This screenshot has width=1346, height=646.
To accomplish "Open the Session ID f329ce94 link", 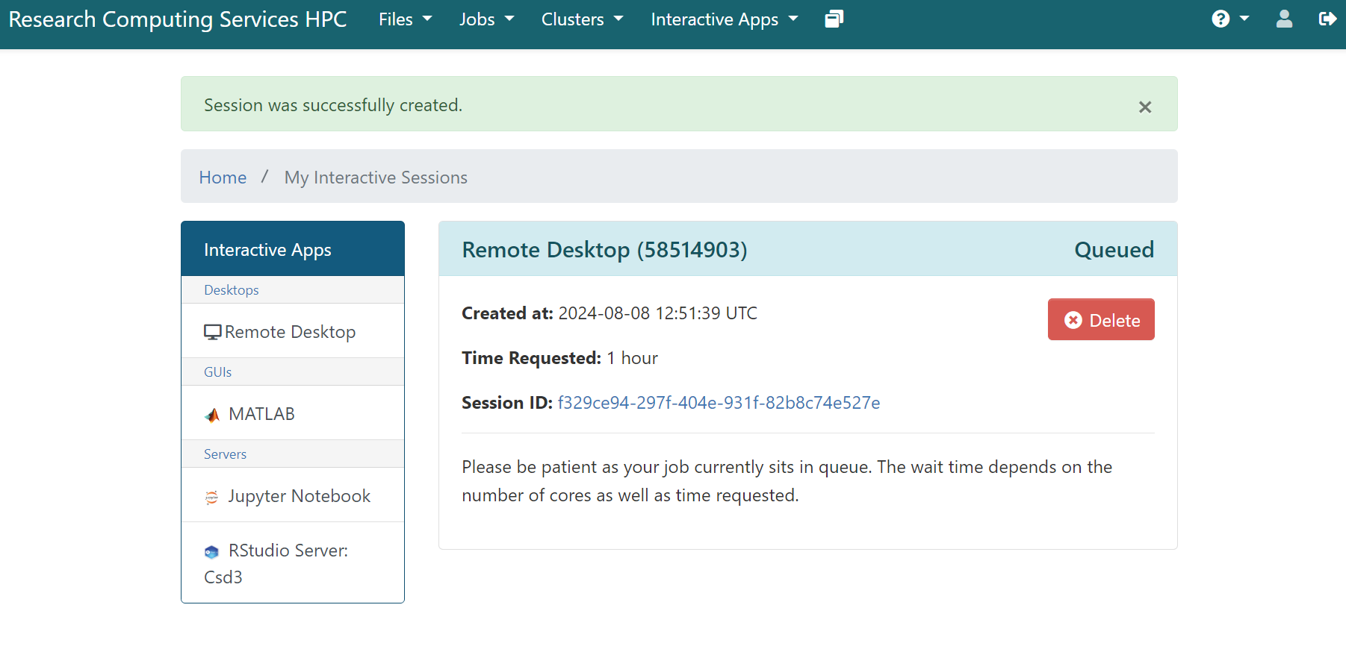I will click(719, 403).
